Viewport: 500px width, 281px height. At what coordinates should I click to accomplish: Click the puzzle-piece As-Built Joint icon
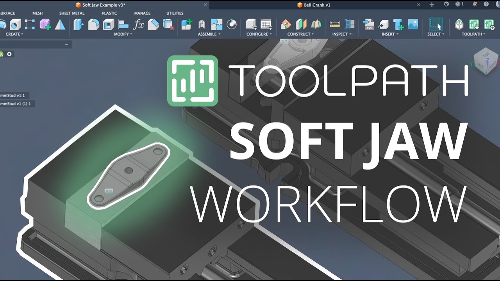tap(217, 25)
